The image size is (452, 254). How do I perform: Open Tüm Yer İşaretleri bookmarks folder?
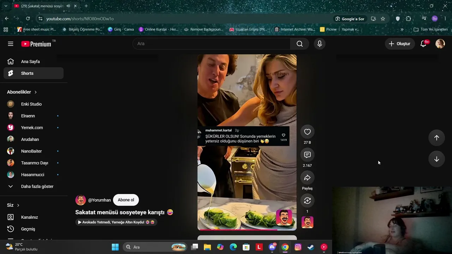pyautogui.click(x=430, y=29)
